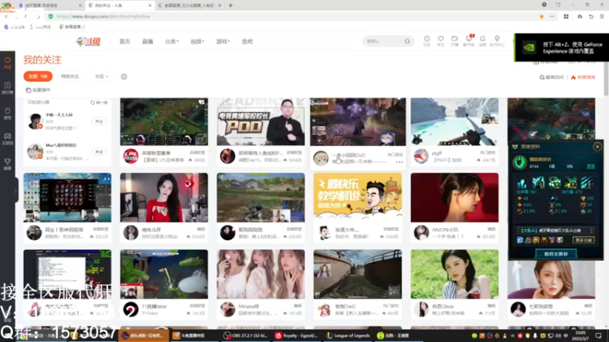
Task: Click the 批量操作 batch operation button
Action: [38, 90]
